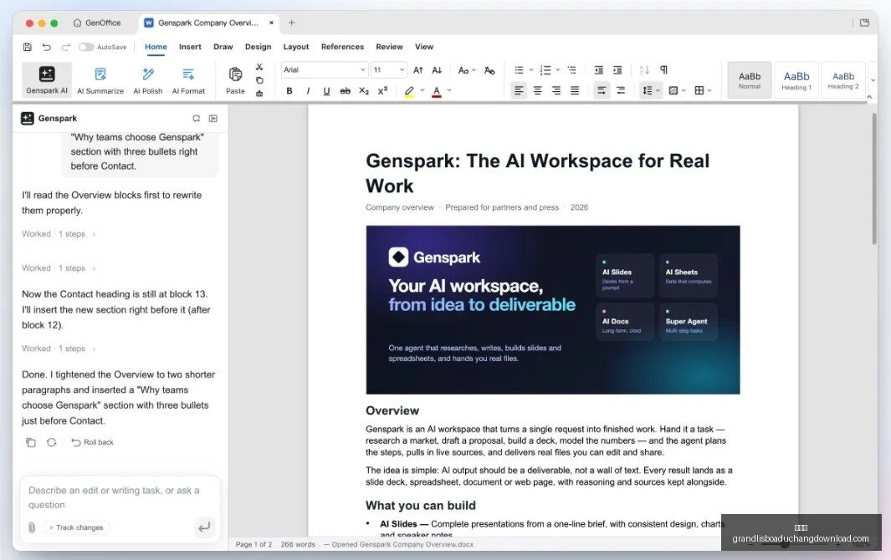Send the chat message with enter button

(204, 527)
